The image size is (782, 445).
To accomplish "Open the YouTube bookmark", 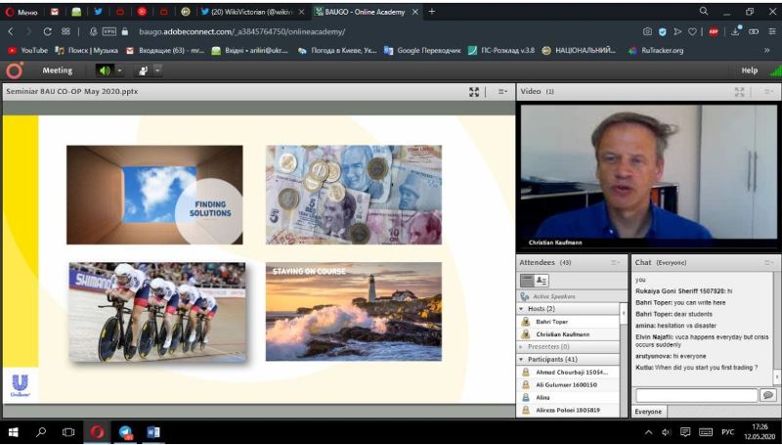I will coord(27,50).
